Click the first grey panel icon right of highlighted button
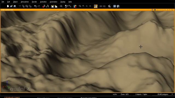Viewport: 175px width, 98px height. coord(101,6)
